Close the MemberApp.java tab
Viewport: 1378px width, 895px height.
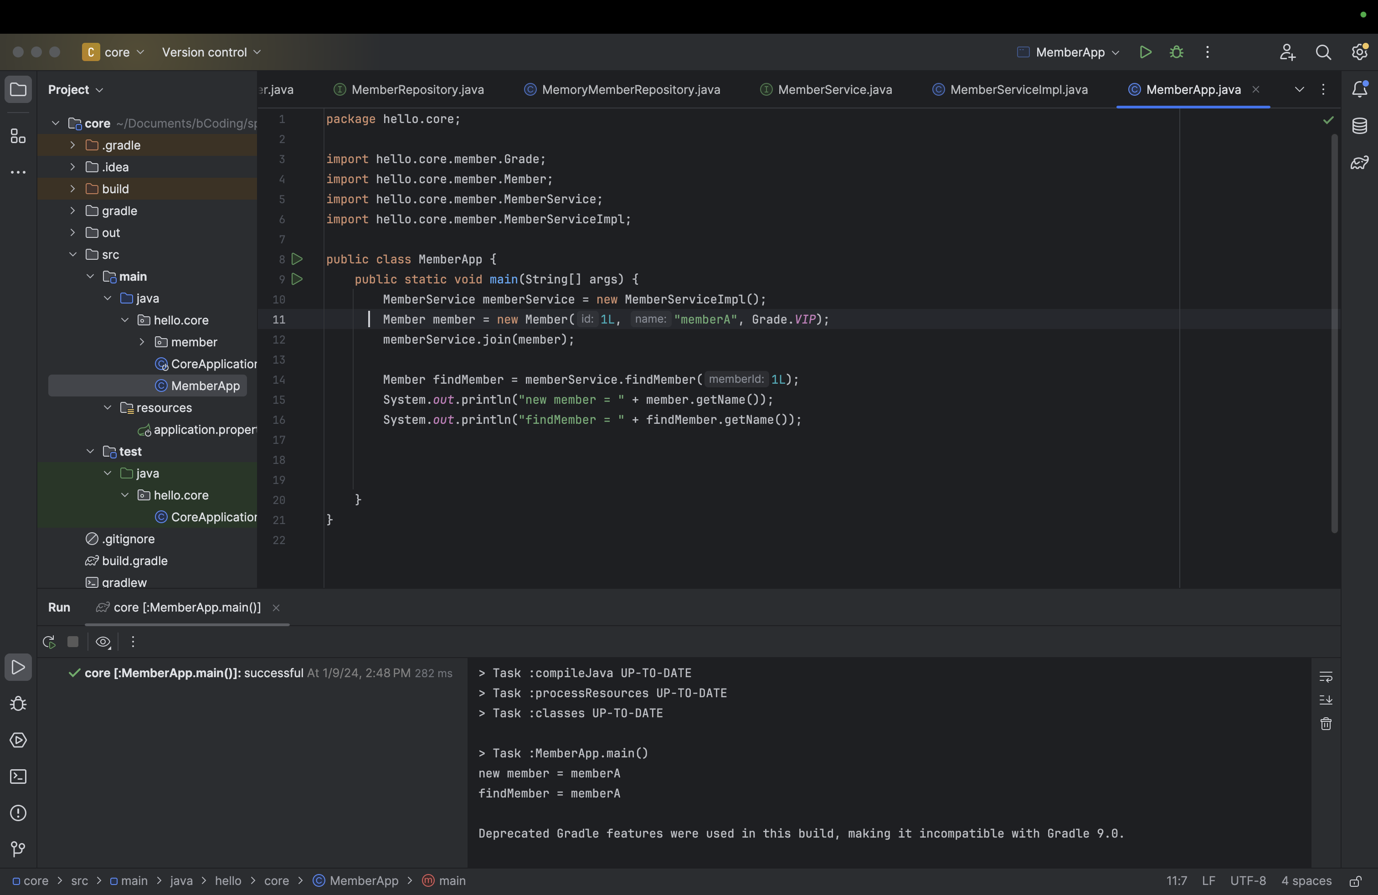tap(1256, 89)
